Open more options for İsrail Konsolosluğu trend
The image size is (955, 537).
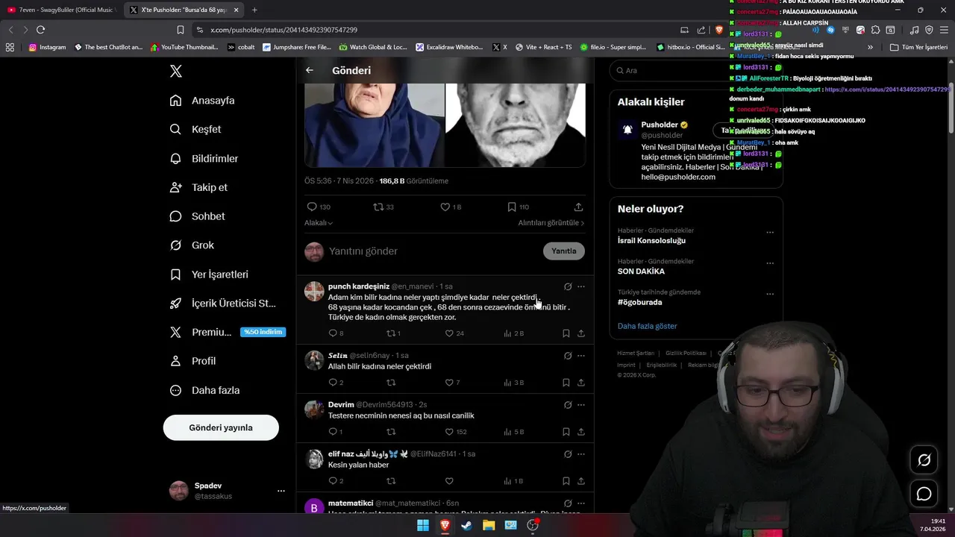pyautogui.click(x=770, y=232)
